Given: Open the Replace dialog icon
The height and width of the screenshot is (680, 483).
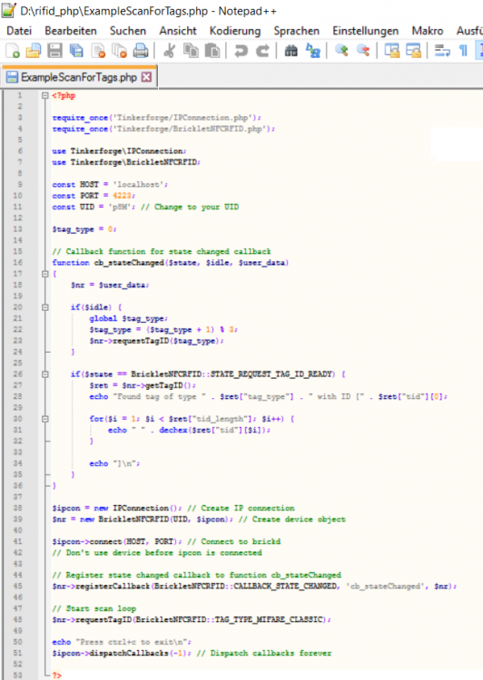Looking at the screenshot, I should coord(312,51).
